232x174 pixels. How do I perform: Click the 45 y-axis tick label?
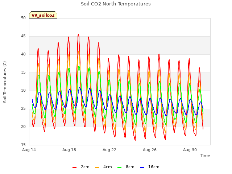click(x=23, y=36)
